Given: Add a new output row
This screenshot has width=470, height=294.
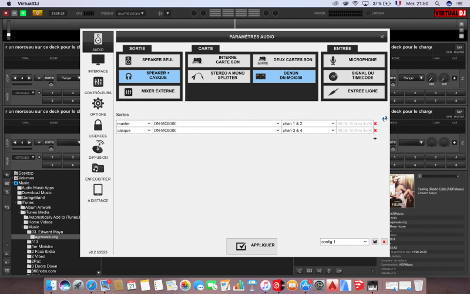Looking at the screenshot, I should click(375, 139).
